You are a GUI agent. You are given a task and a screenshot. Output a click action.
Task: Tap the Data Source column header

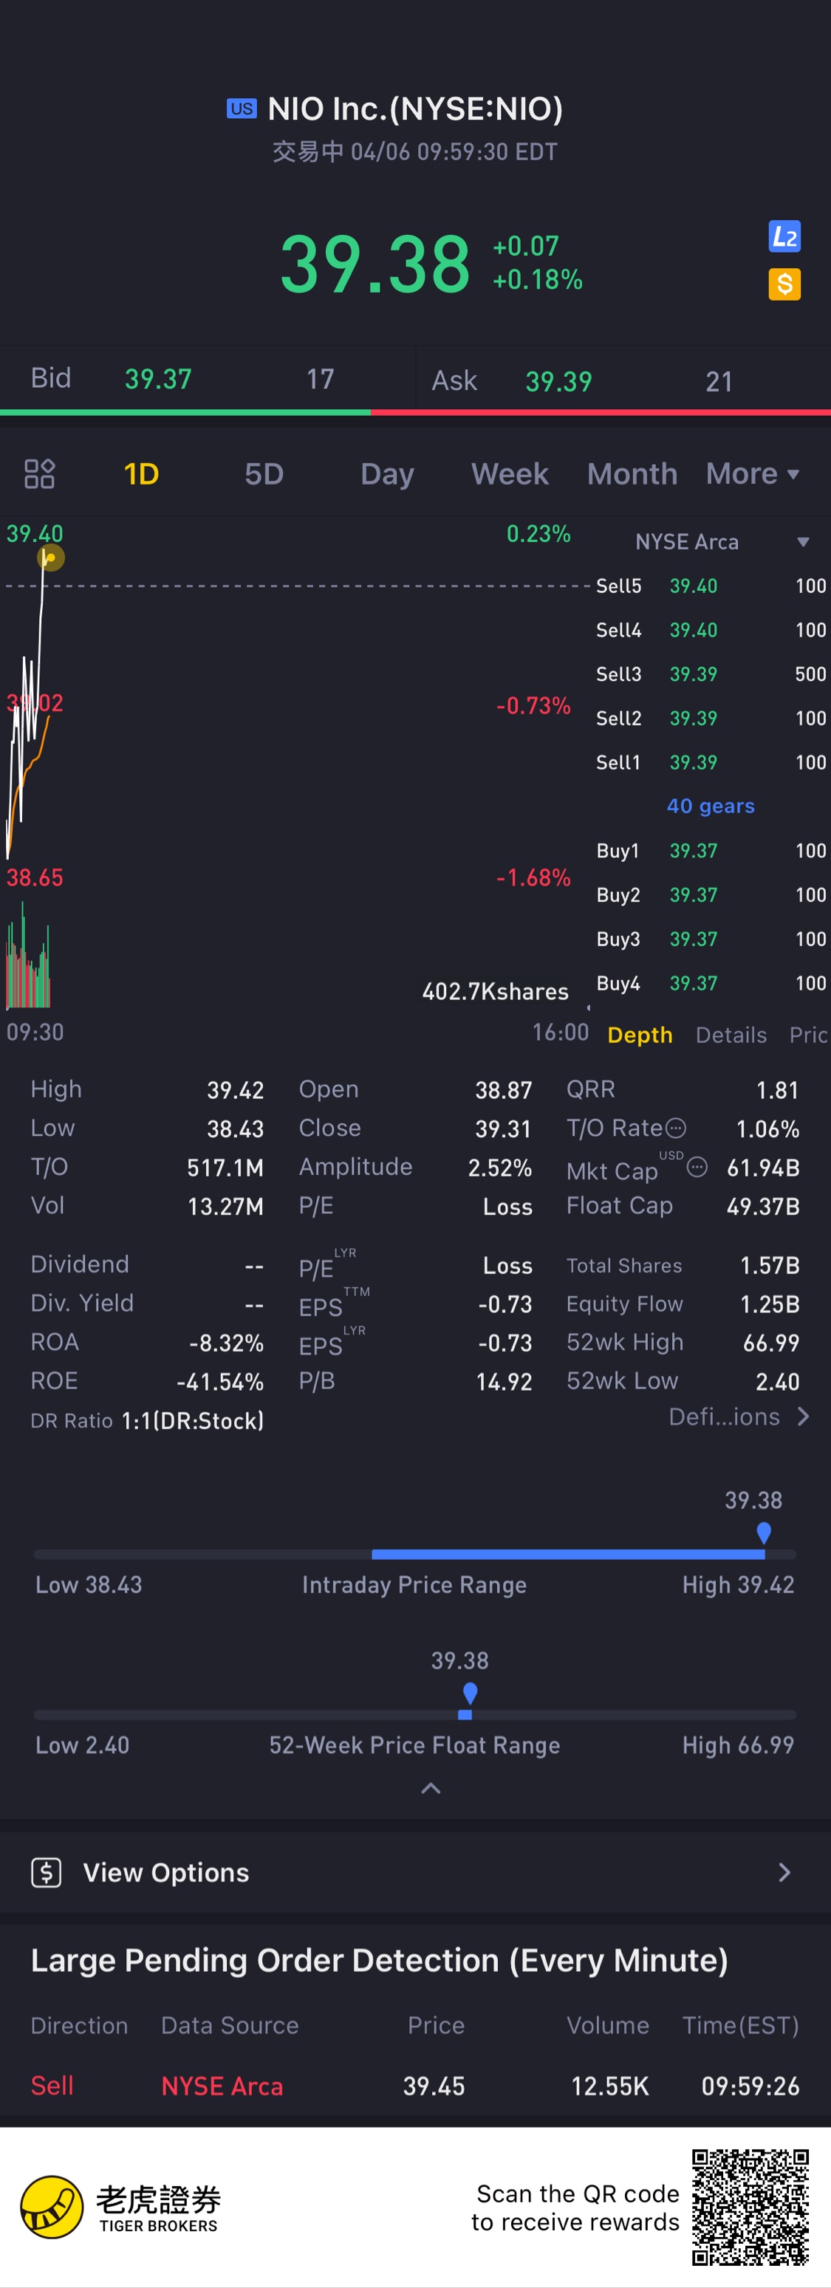tap(229, 2025)
